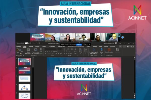Click Ver in the waiting room notification
The width and height of the screenshot is (151, 100).
(x=85, y=44)
